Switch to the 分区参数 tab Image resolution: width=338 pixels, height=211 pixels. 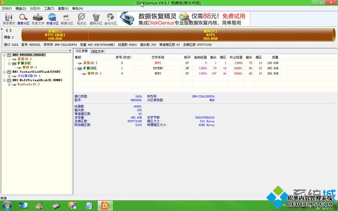(81, 51)
